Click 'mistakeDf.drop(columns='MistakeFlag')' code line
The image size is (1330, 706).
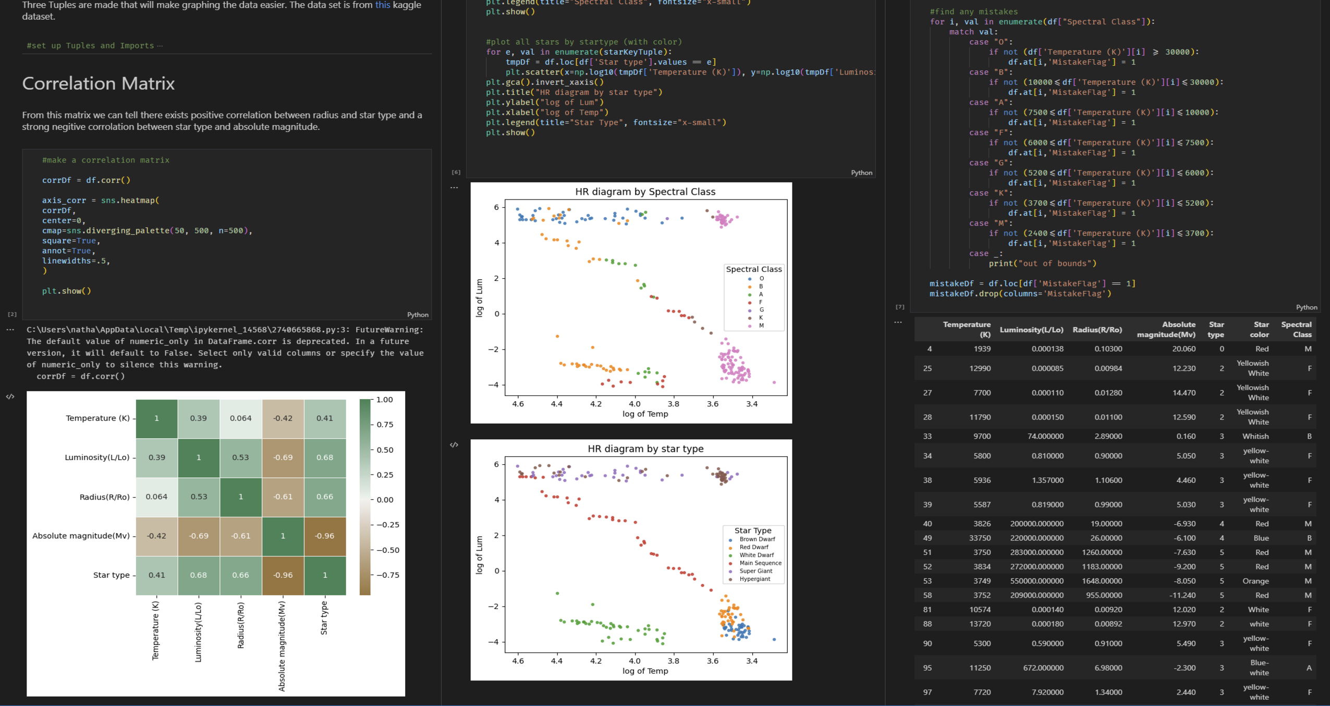[1020, 294]
